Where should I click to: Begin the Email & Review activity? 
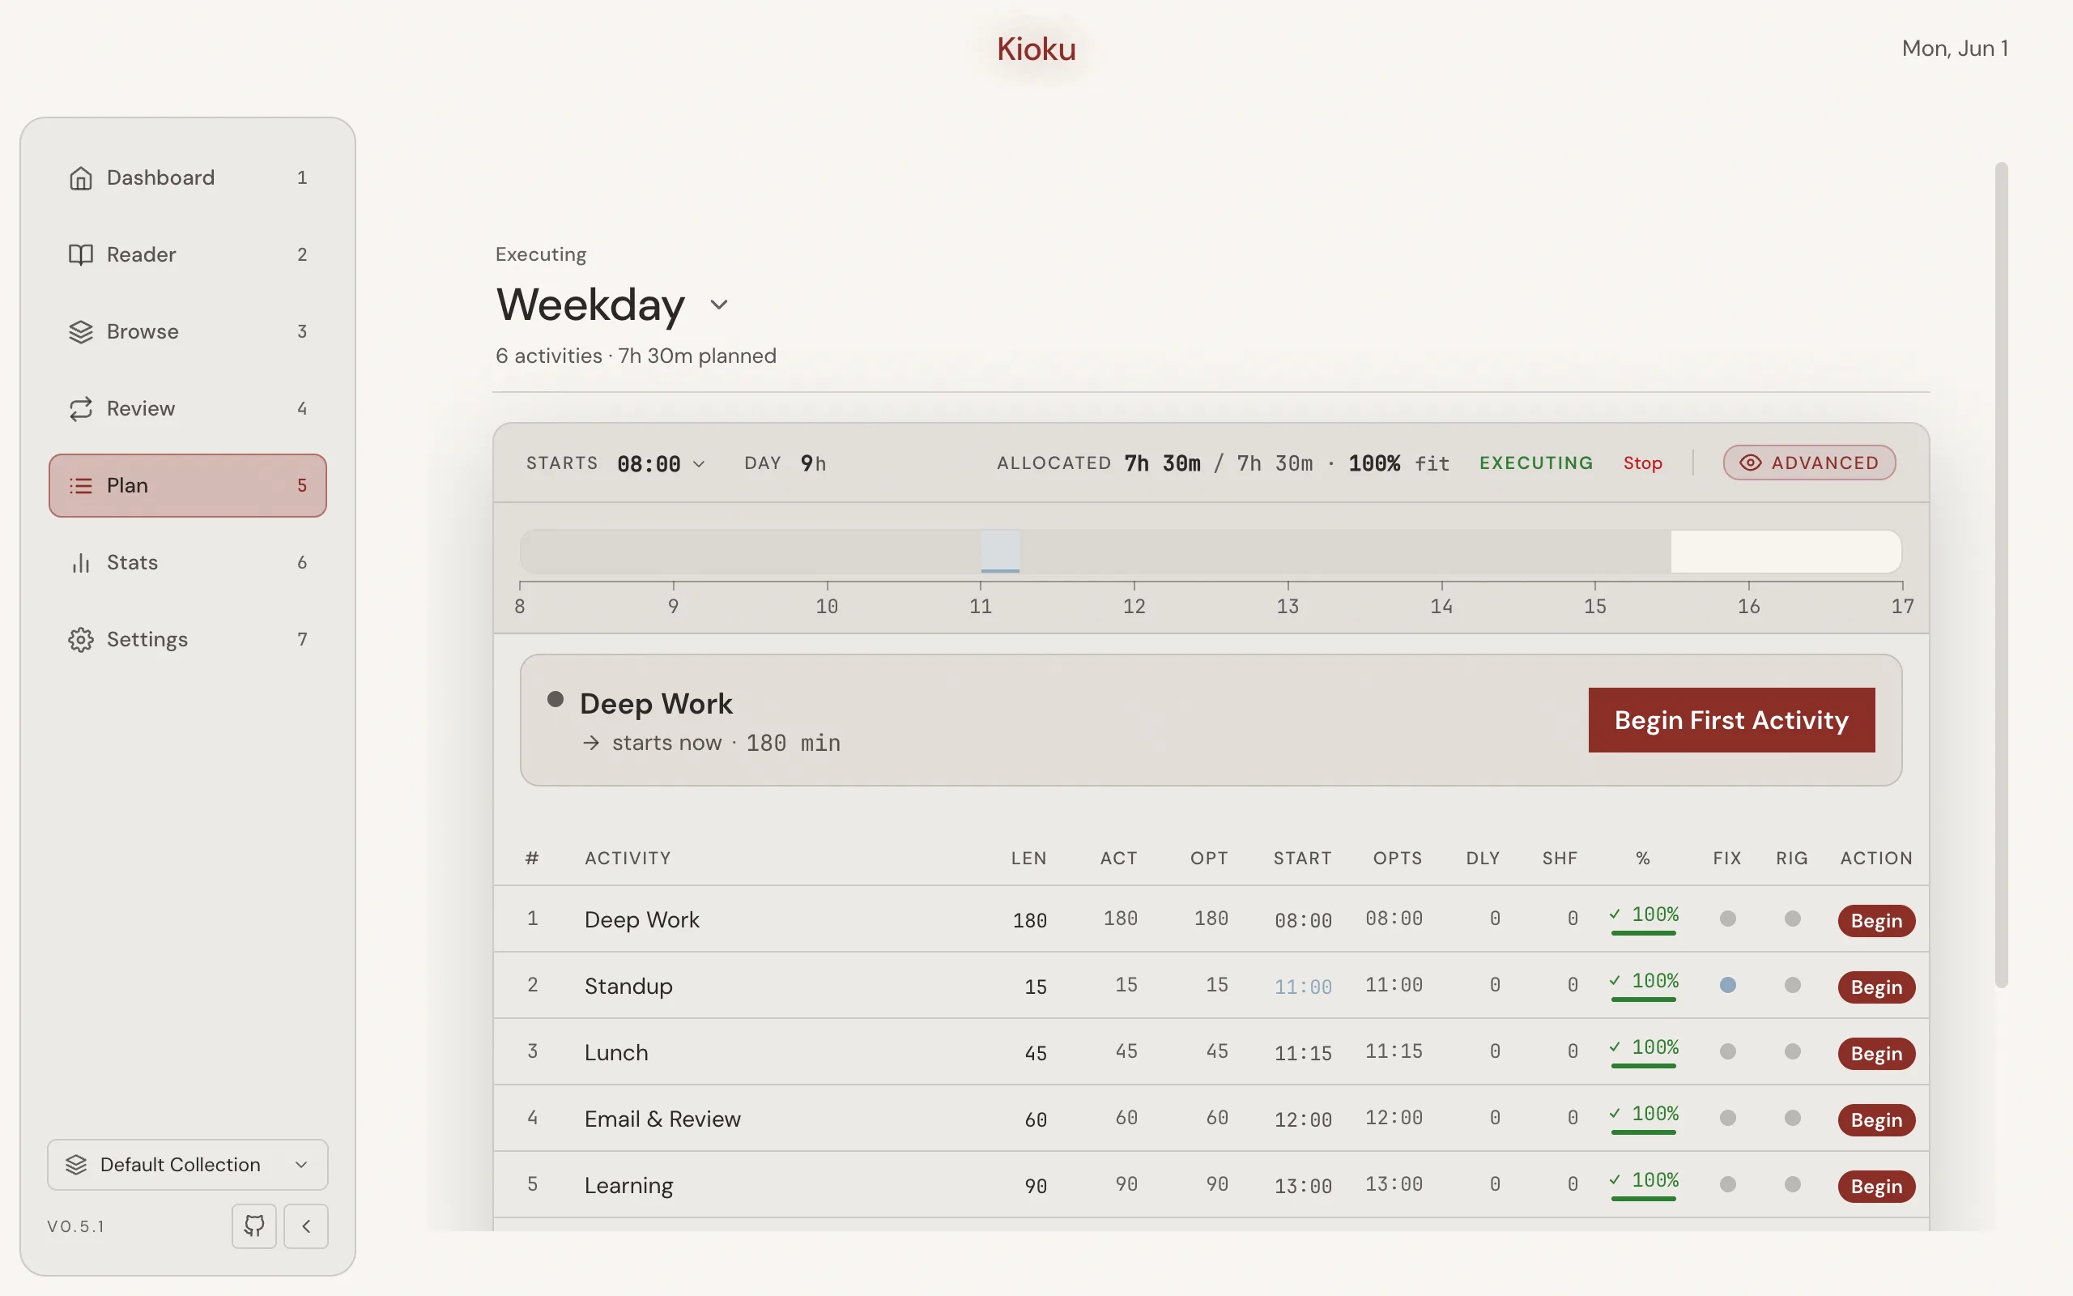1876,1120
